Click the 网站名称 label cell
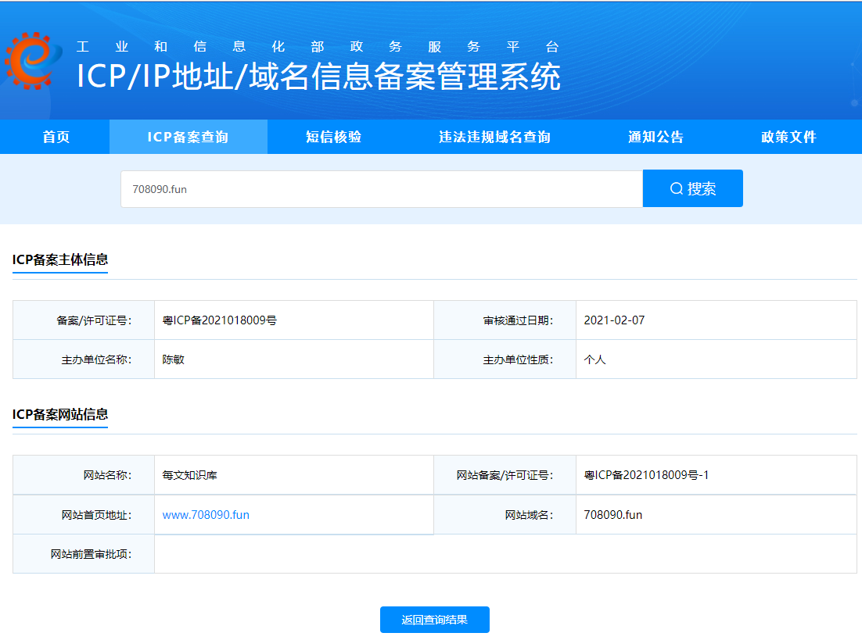The image size is (862, 640). click(84, 475)
